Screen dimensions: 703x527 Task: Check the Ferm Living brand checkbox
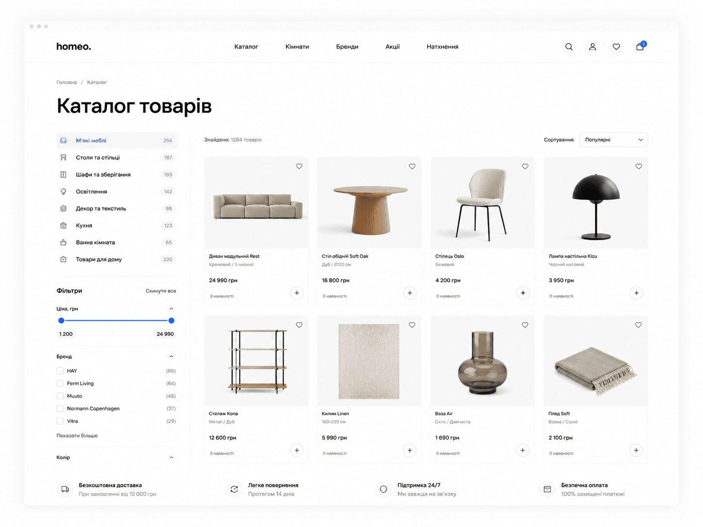(x=60, y=383)
